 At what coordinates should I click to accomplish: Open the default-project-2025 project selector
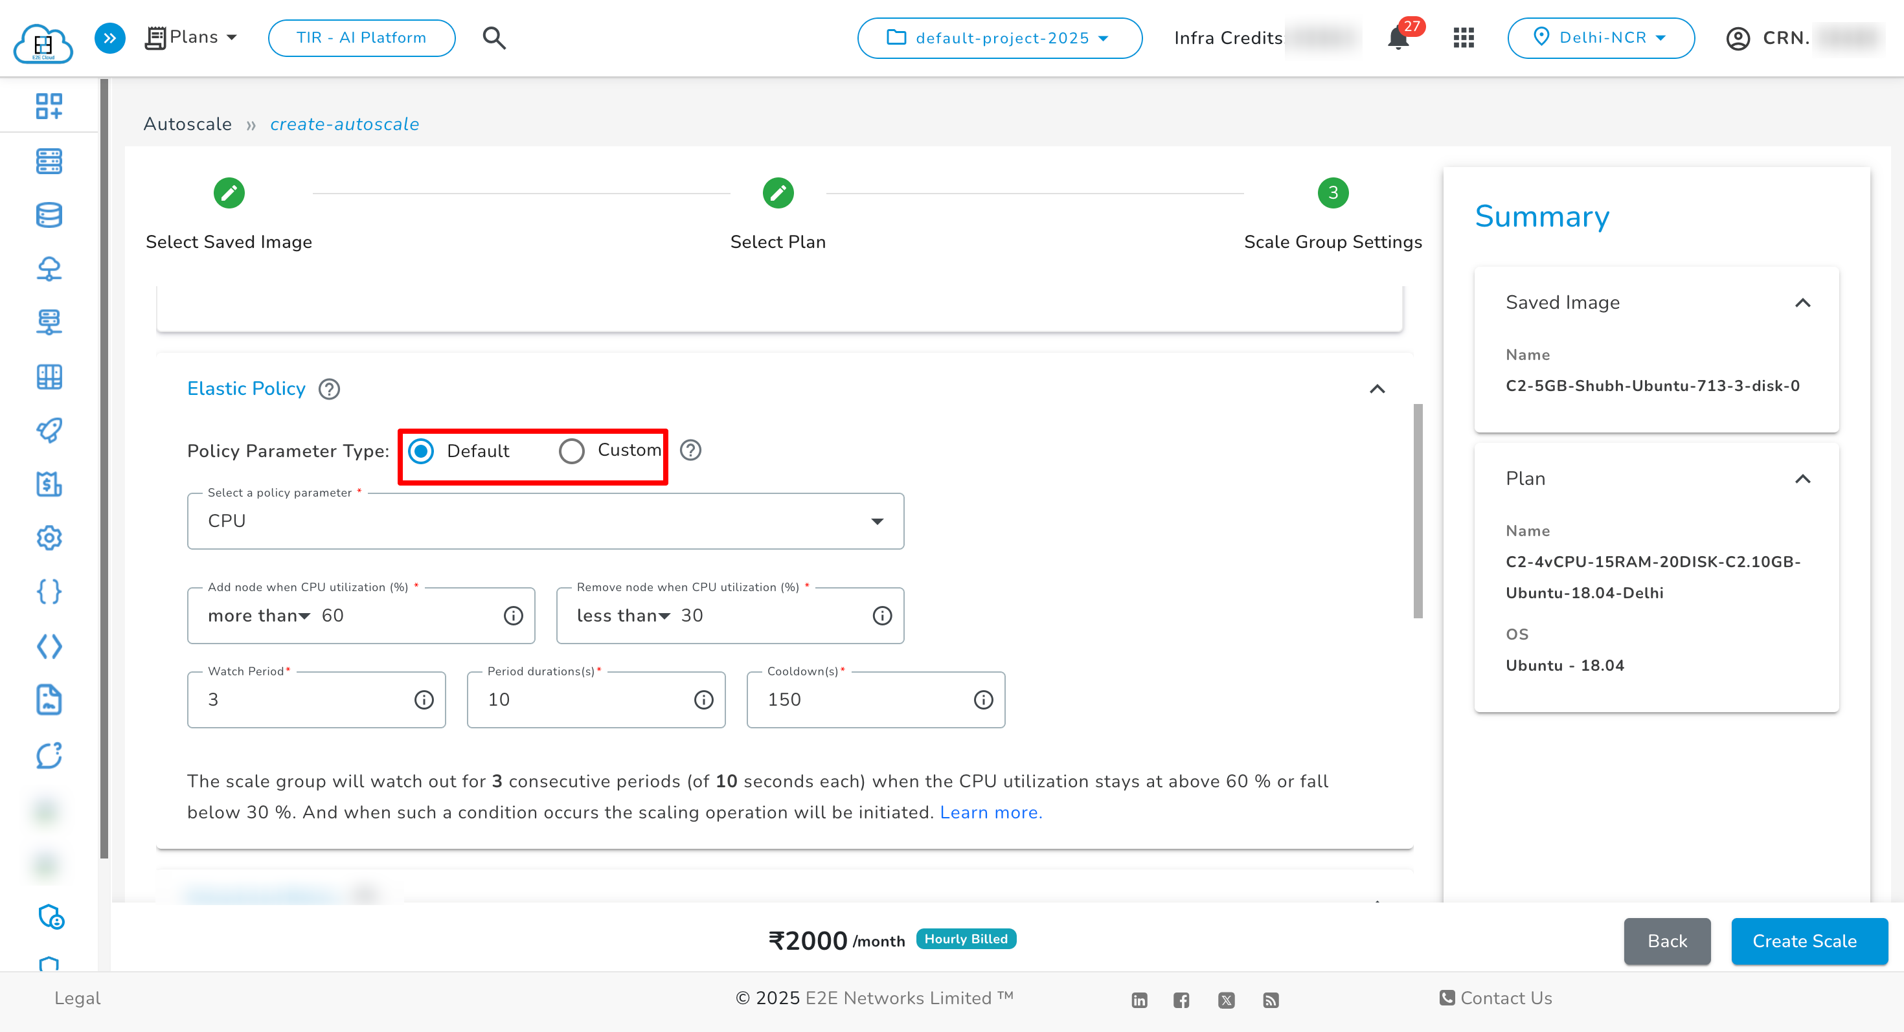pyautogui.click(x=999, y=38)
